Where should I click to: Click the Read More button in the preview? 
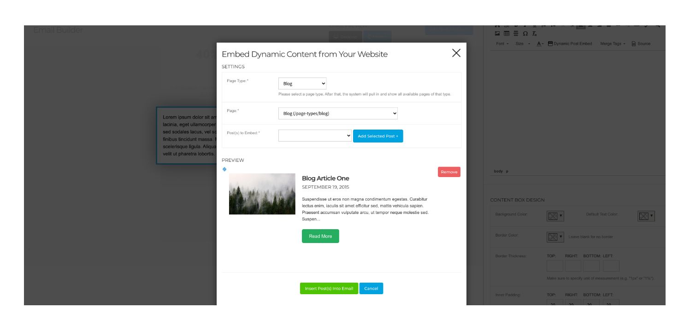click(320, 236)
